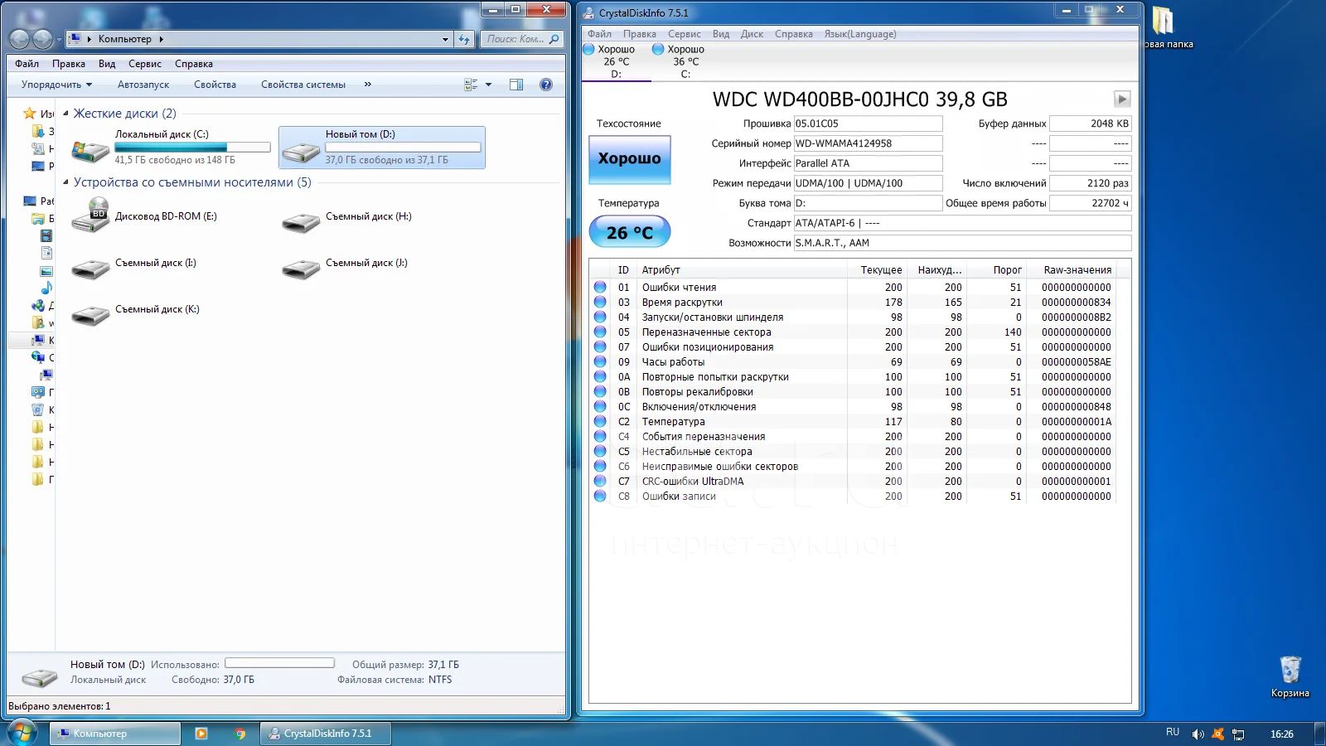
Task: Click the Homegroup icon in navigation pane
Action: pos(38,305)
